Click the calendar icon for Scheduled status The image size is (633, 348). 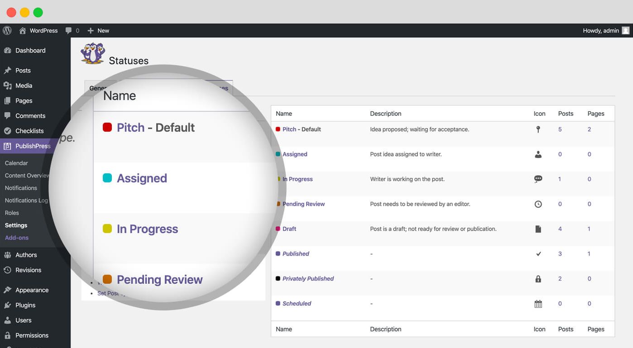(538, 304)
